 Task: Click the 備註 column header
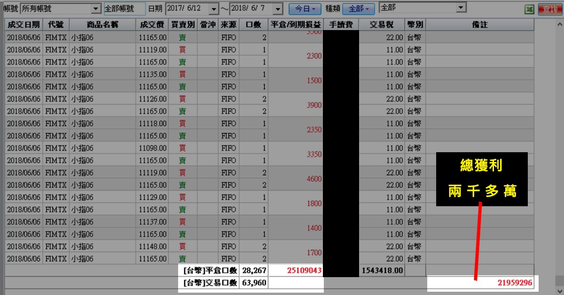click(479, 25)
